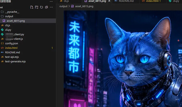This screenshot has height=107, width=182.
Task: Click the asset_6815.png breadcrumb segment
Action: click(84, 6)
